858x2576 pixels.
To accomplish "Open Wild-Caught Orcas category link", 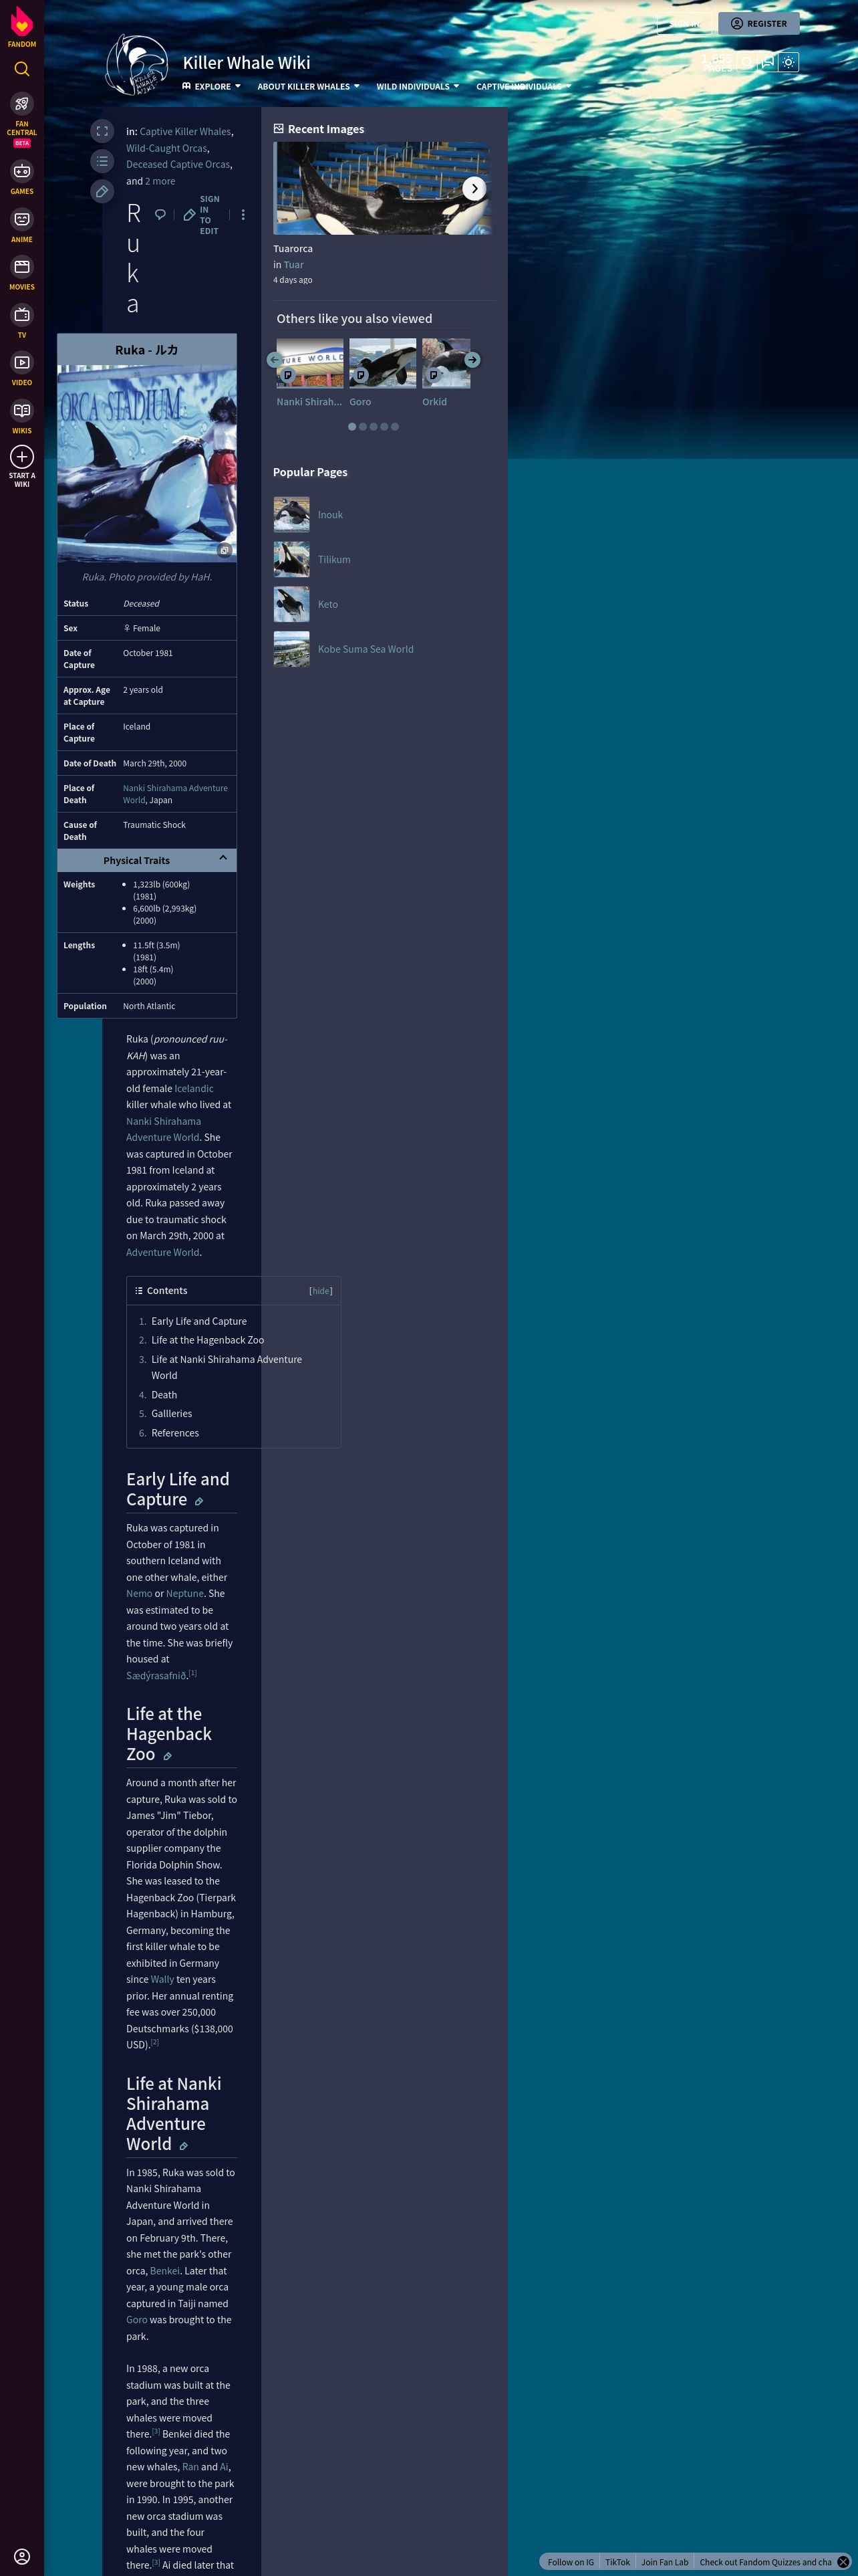I will click(167, 148).
